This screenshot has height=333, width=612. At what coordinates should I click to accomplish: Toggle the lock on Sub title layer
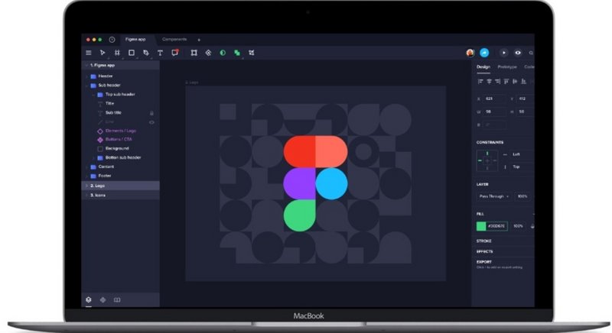tap(151, 112)
